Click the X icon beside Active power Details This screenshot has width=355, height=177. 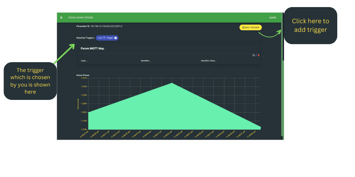(61, 18)
